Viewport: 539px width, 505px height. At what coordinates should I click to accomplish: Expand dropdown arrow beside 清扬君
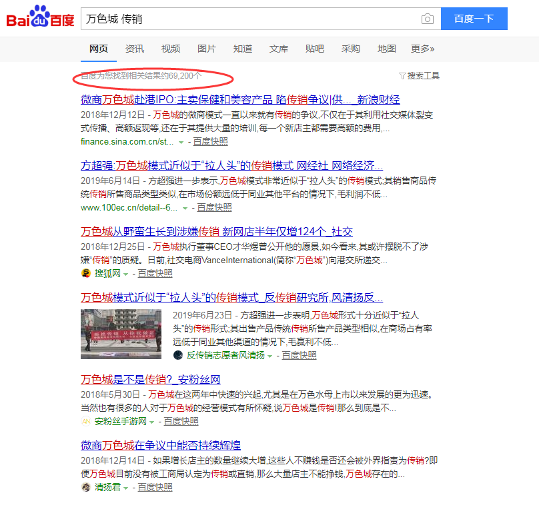[126, 488]
